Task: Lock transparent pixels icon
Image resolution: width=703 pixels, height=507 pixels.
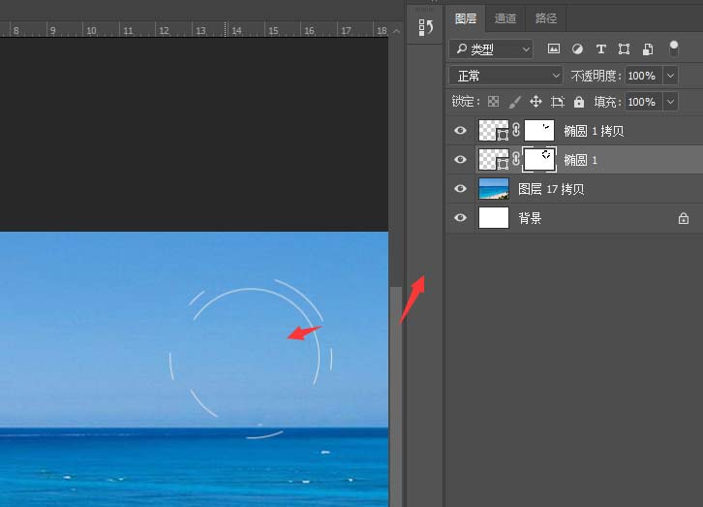Action: point(493,102)
